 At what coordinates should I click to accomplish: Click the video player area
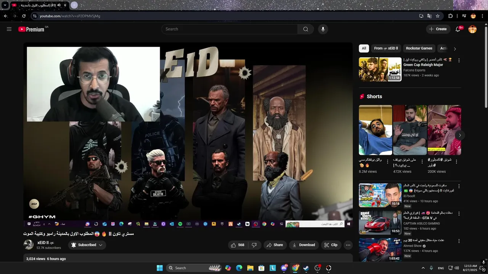coord(188,135)
